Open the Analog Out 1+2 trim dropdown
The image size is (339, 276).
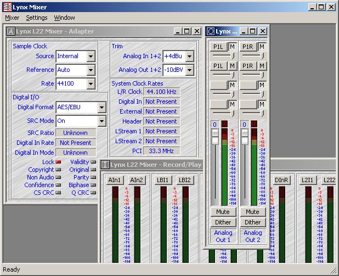[190, 70]
